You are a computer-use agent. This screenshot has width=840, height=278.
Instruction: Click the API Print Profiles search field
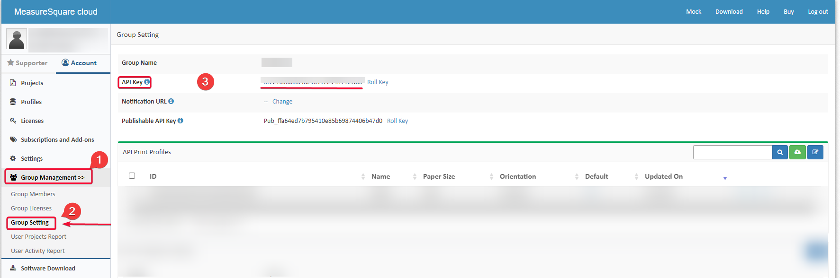point(732,152)
